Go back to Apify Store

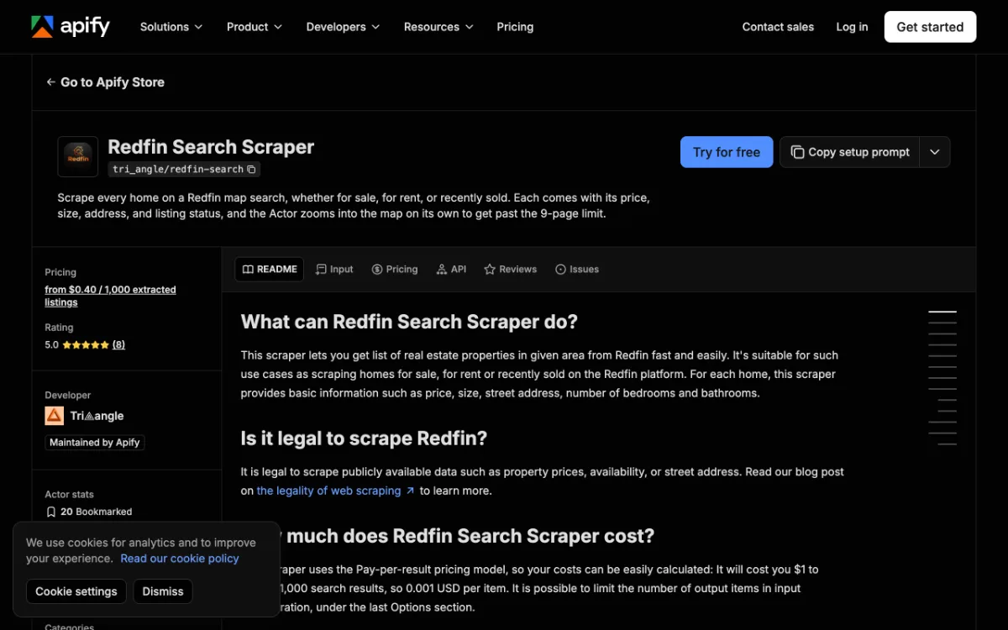(106, 82)
